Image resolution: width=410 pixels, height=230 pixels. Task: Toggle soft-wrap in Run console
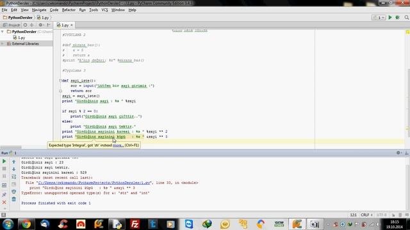click(14, 176)
